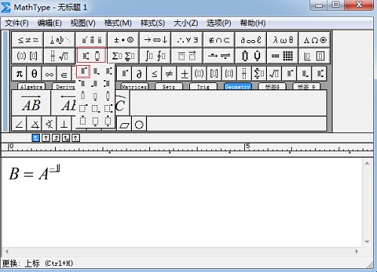Select the over-limit small slot template in popup

(83, 96)
